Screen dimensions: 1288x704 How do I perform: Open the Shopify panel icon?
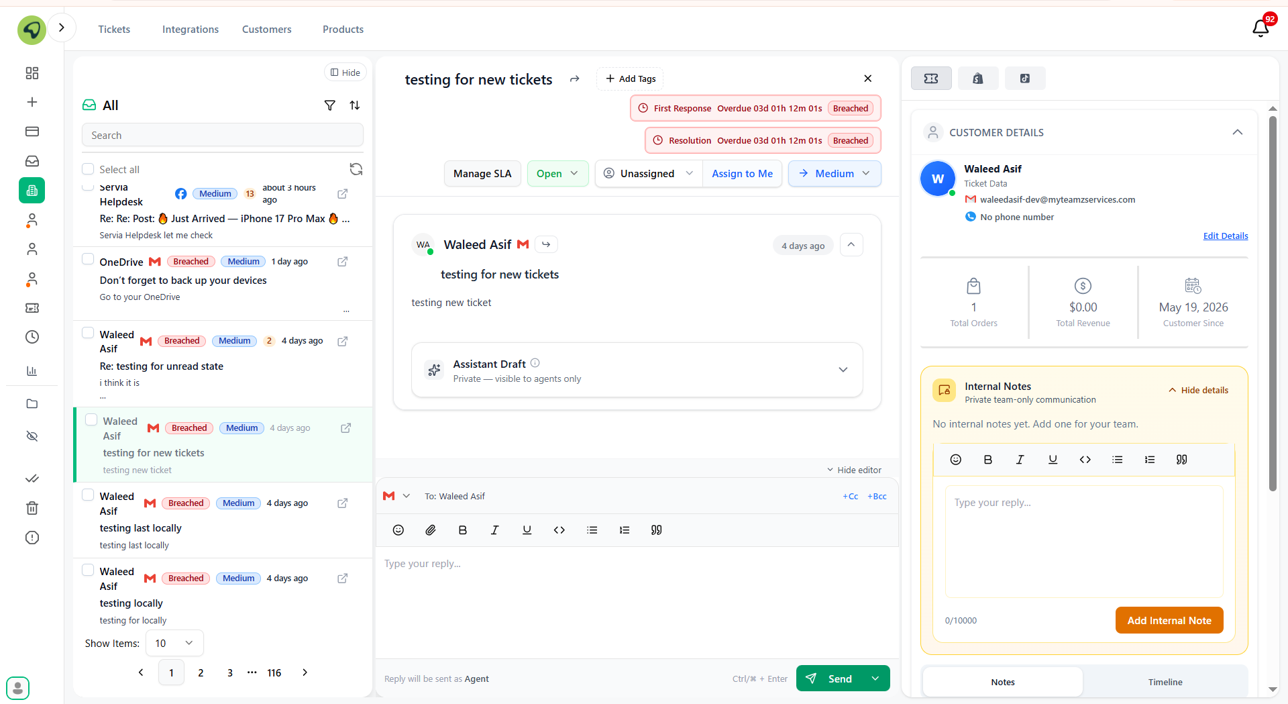click(x=978, y=79)
